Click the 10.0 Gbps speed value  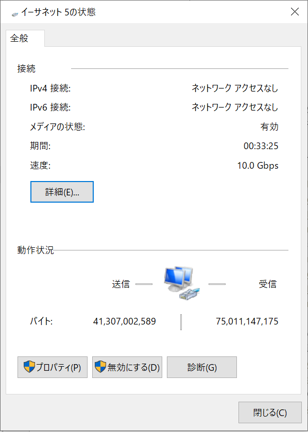coord(258,166)
